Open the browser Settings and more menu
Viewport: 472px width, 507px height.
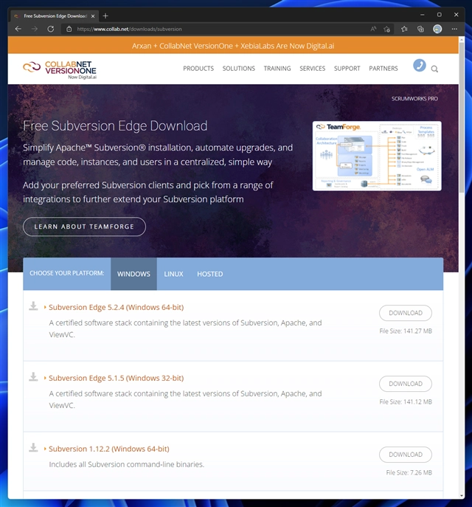[x=454, y=29]
